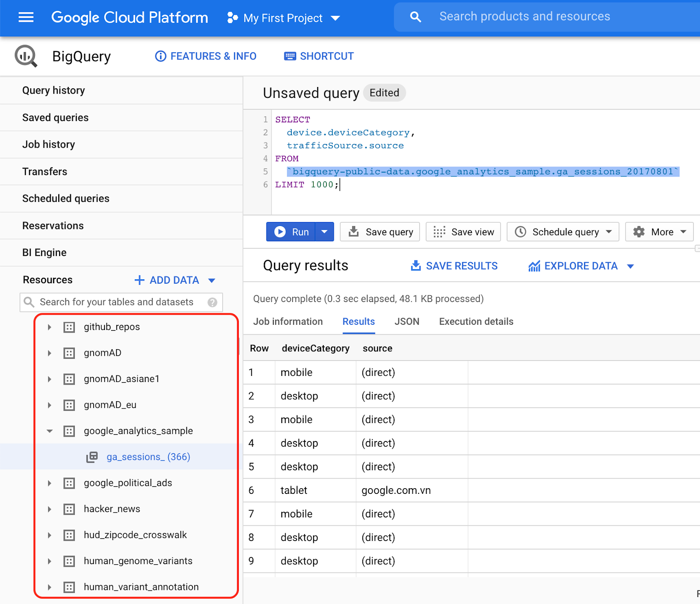Click the Google Cloud Platform title

(129, 17)
